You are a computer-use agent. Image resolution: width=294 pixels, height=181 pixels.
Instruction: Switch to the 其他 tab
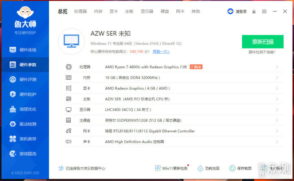(x=196, y=11)
